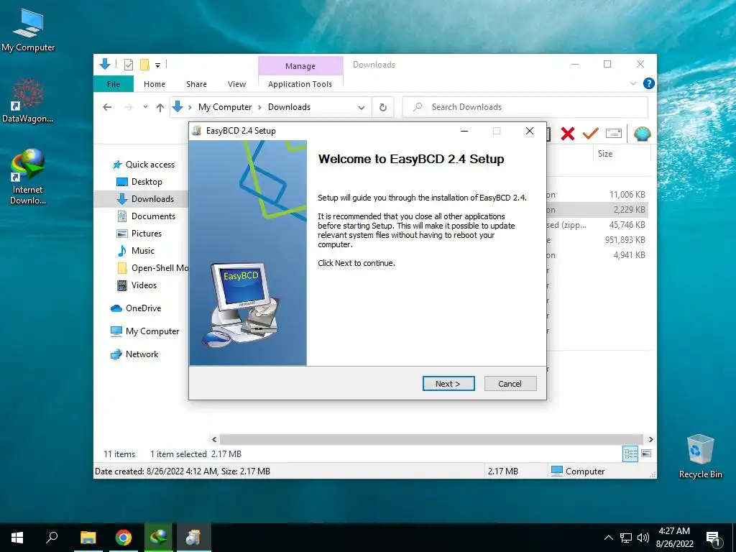Open File Explorer from the taskbar

[88, 538]
